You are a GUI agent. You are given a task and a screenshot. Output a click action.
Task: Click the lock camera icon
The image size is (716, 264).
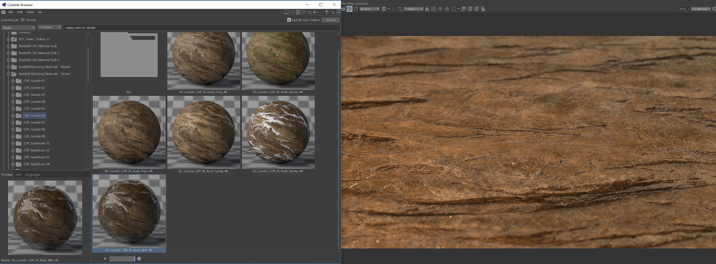tap(427, 9)
